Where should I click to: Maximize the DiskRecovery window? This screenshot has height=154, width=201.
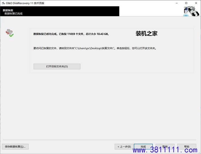click(x=186, y=3)
